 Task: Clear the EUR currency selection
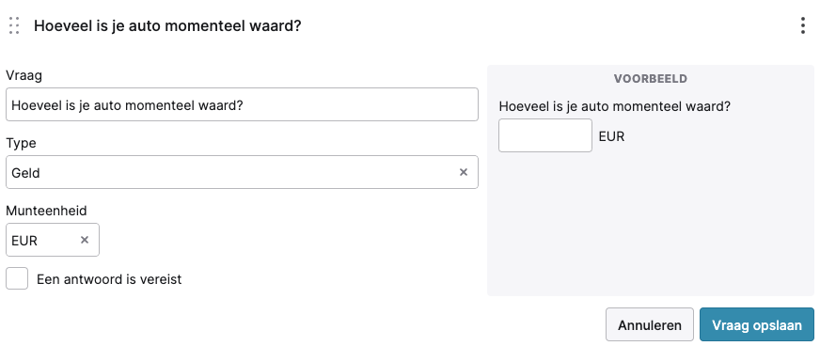(x=85, y=240)
